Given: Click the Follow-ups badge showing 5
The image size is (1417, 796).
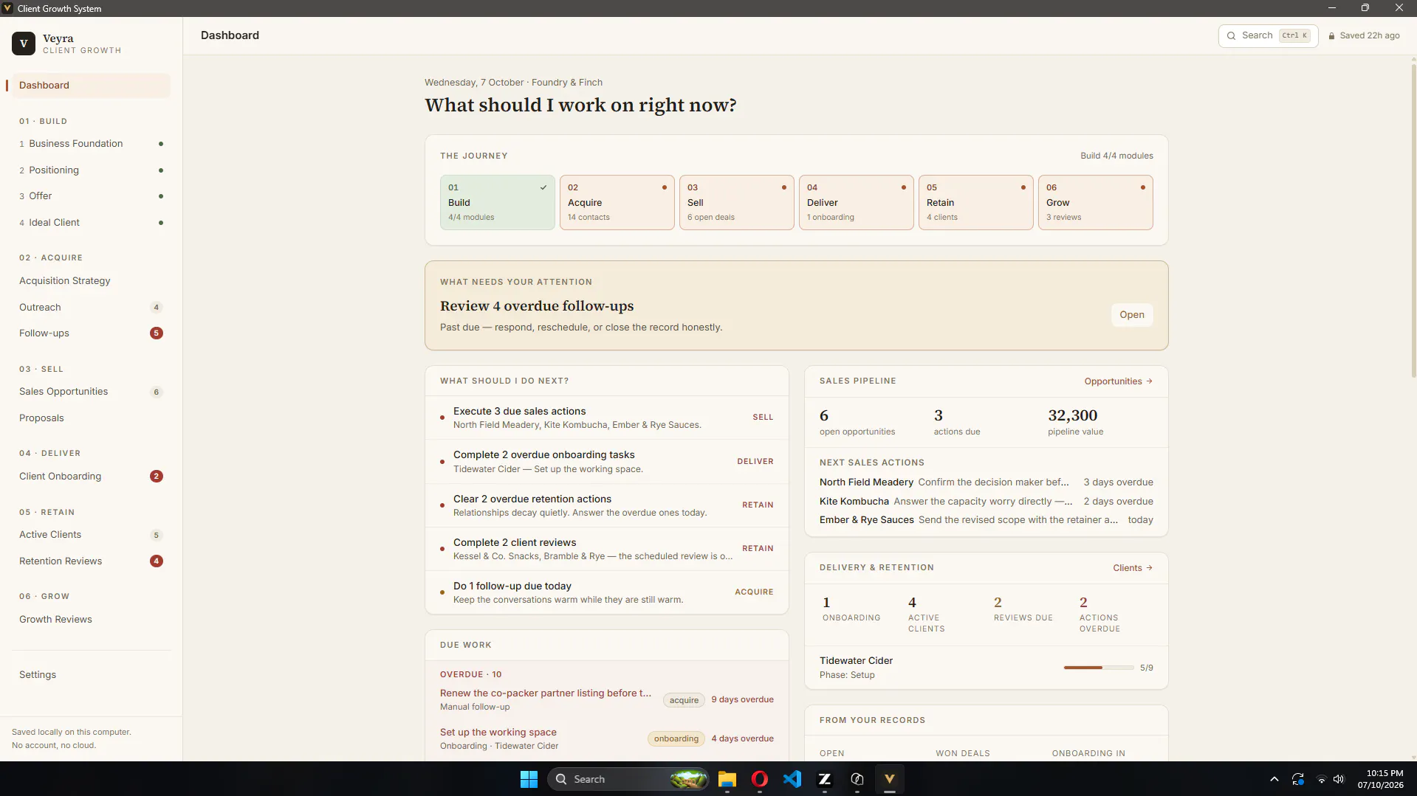Looking at the screenshot, I should tap(157, 333).
